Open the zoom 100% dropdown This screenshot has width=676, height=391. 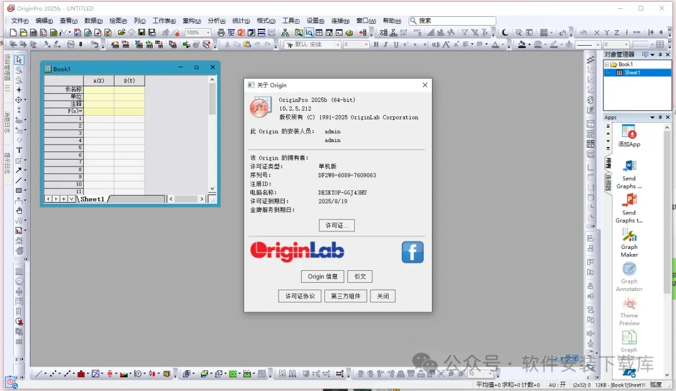[x=208, y=33]
